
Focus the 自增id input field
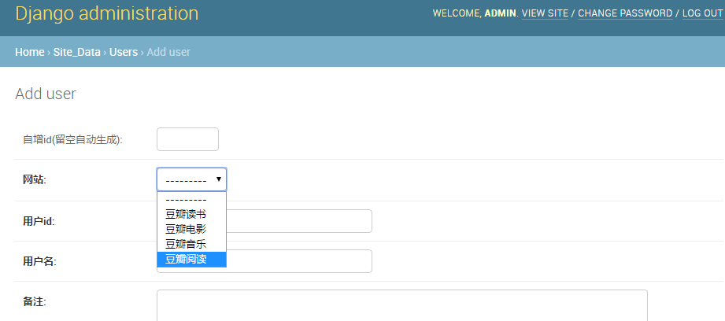pyautogui.click(x=187, y=139)
